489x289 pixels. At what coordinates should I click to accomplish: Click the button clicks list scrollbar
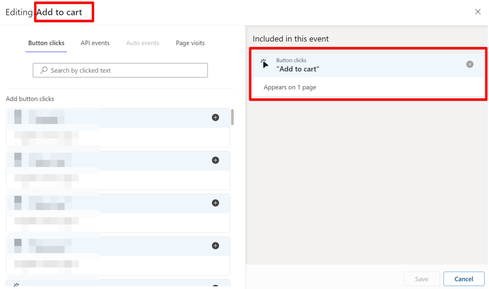pos(232,117)
